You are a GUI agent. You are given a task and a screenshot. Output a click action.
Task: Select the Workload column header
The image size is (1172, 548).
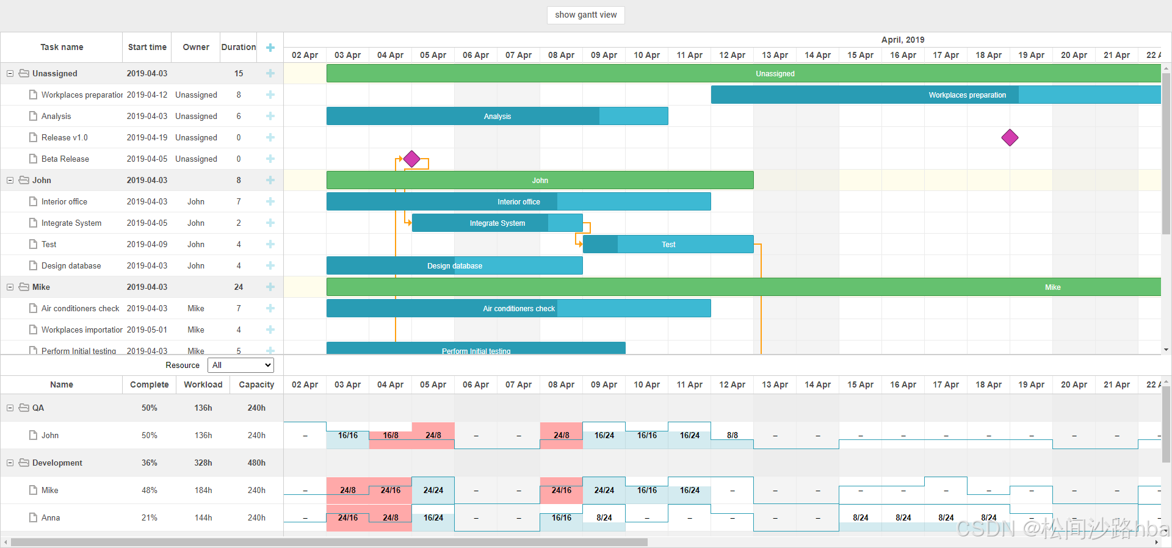pos(203,384)
